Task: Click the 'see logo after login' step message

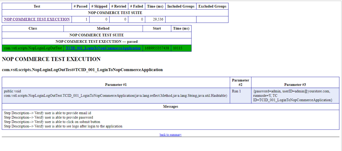Action: (x=63, y=126)
